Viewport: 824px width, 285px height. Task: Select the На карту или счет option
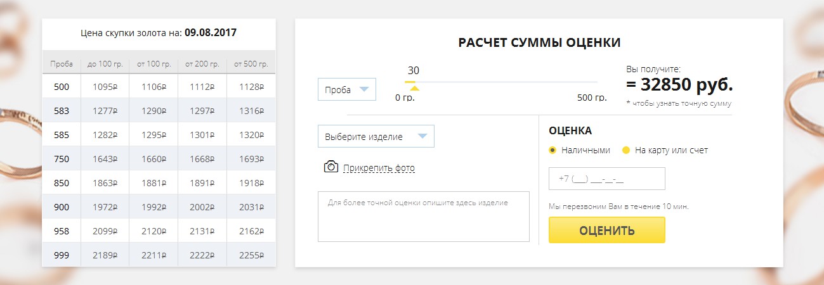pyautogui.click(x=626, y=151)
